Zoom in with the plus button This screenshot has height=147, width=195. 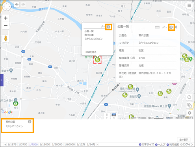[x=6, y=18]
